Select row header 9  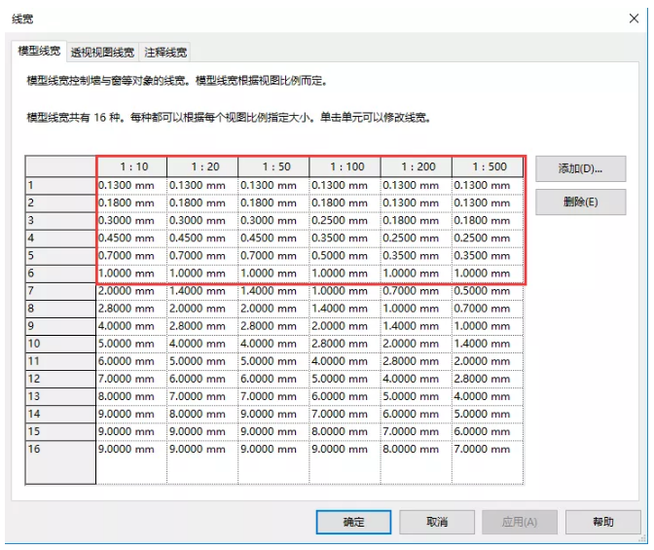click(60, 326)
